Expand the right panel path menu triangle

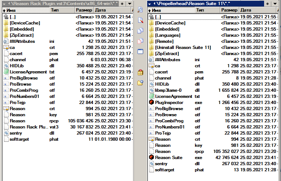click(150, 4)
